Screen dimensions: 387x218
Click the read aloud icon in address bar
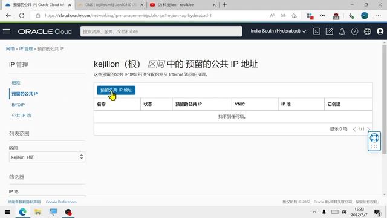[272, 15]
